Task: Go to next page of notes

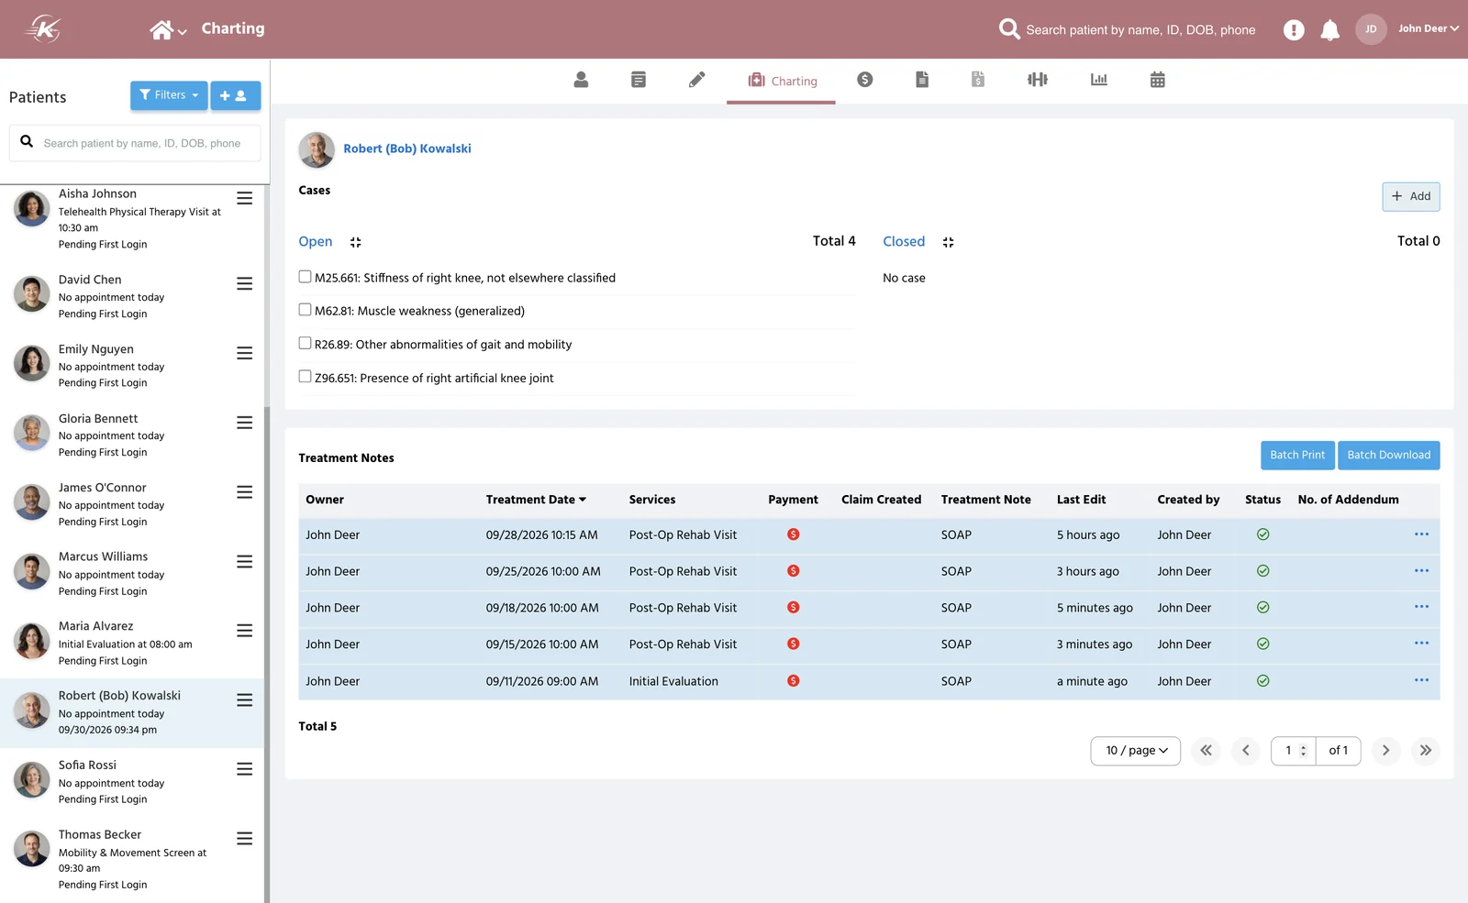Action: click(1385, 751)
